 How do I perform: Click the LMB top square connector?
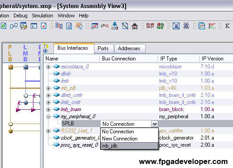(x=26, y=67)
